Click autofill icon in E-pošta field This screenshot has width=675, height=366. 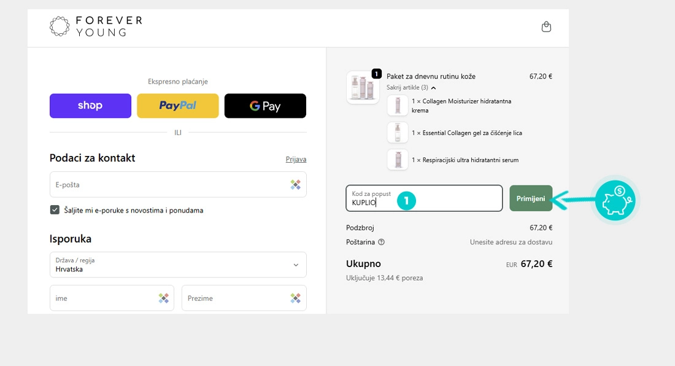(x=296, y=184)
